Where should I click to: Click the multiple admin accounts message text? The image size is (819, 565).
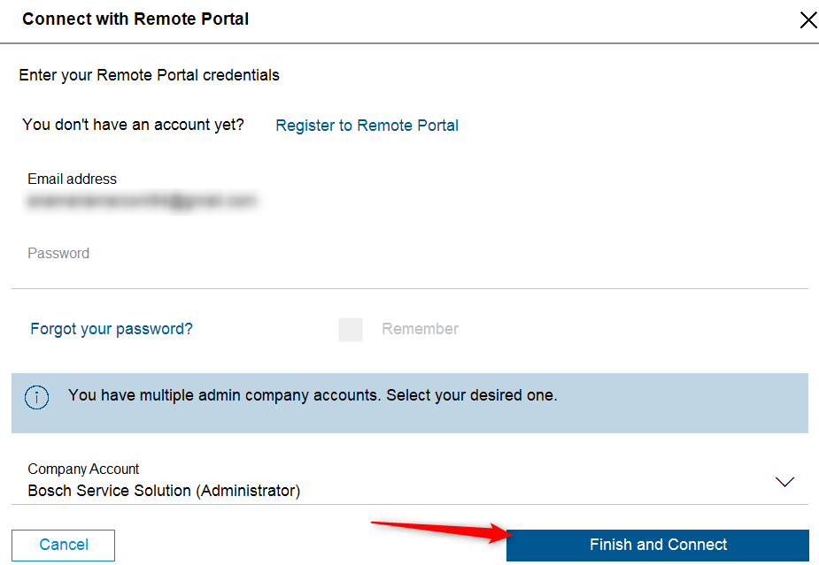[313, 395]
